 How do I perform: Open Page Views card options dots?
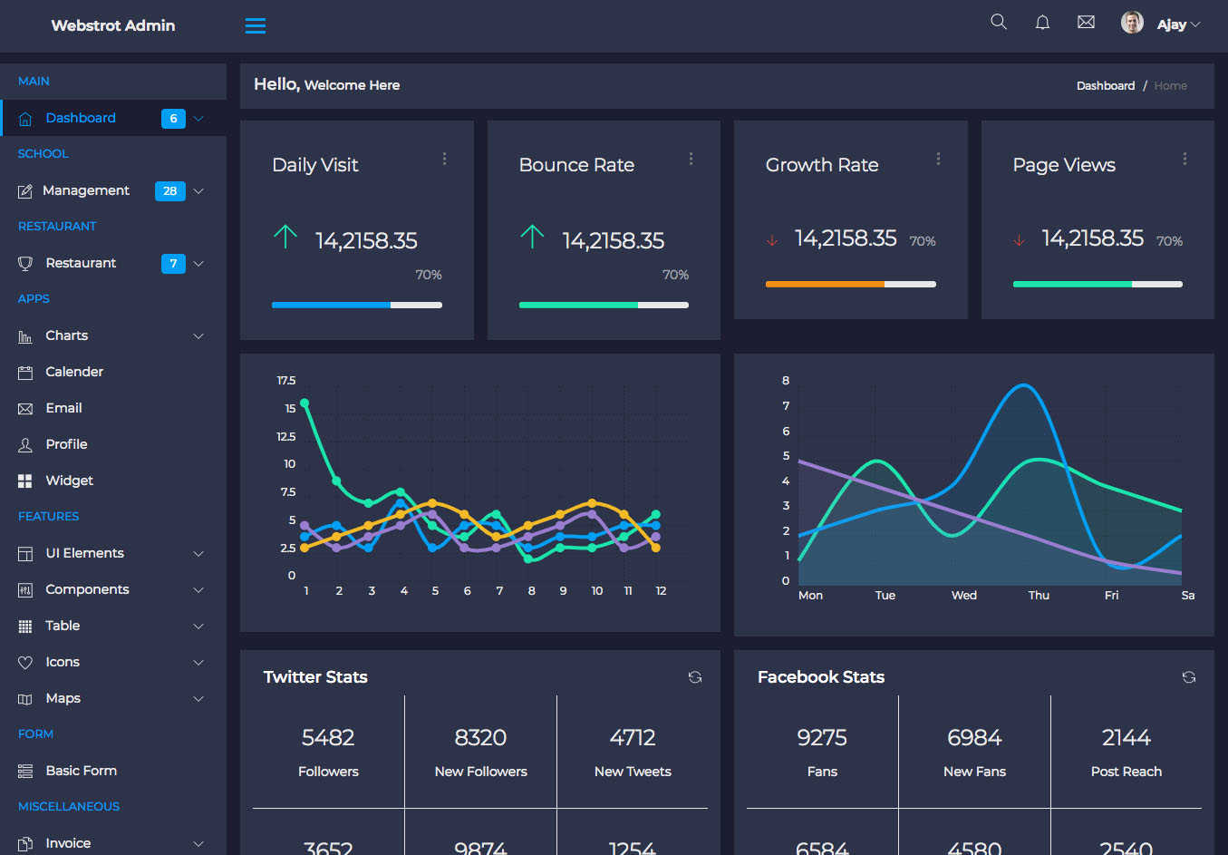click(x=1184, y=159)
